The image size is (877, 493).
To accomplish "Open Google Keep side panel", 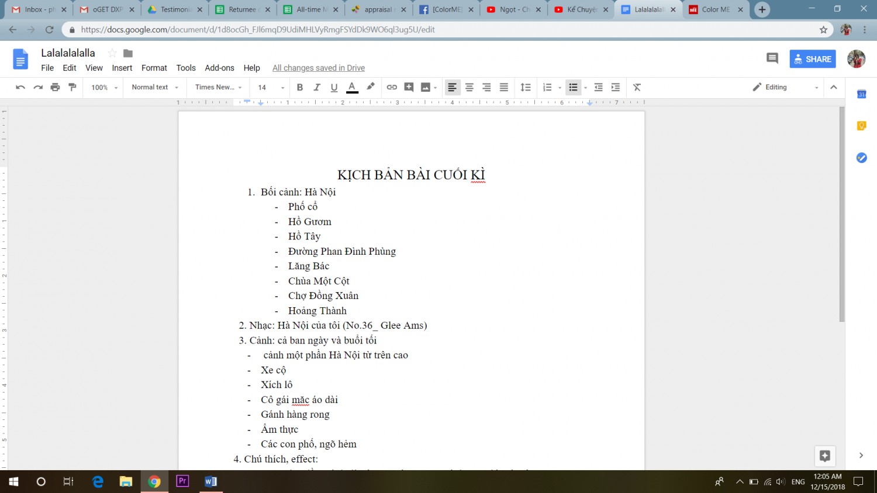I will (861, 126).
